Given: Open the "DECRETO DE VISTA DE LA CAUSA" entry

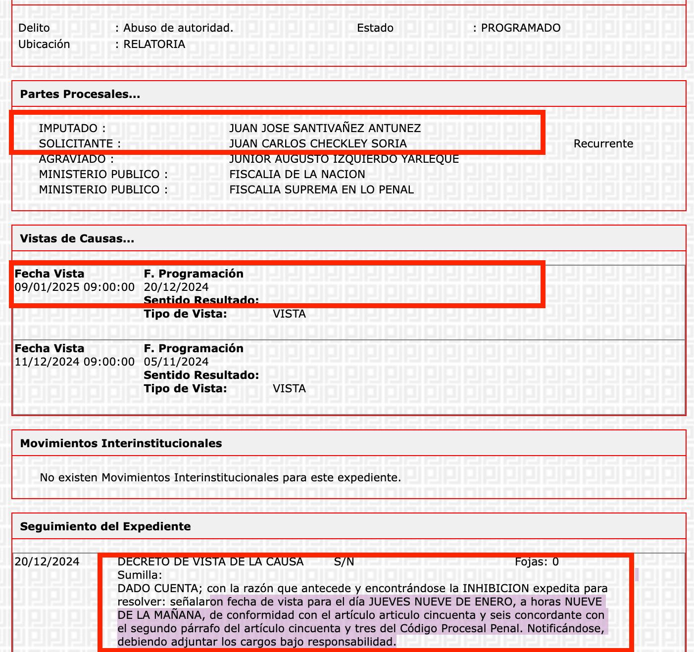Looking at the screenshot, I should pos(210,562).
